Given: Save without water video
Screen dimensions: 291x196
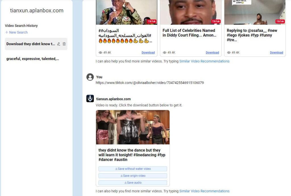Looking at the screenshot, I should 133,169.
